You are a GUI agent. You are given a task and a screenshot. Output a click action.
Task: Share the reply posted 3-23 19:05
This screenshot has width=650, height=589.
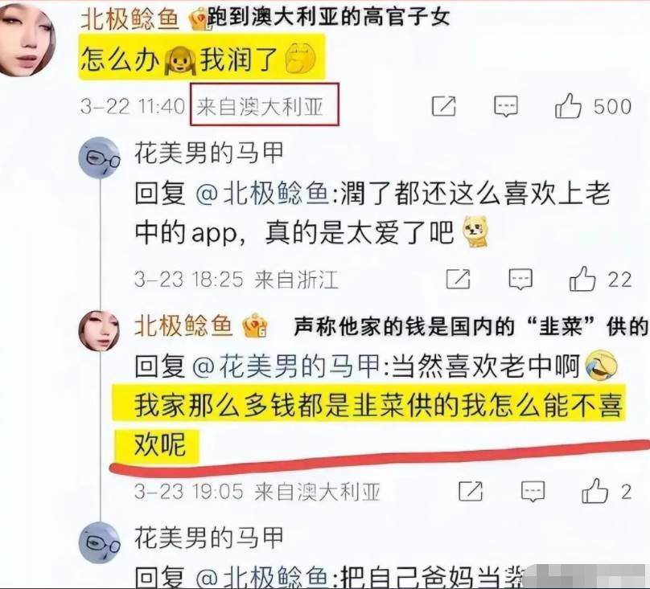point(471,492)
